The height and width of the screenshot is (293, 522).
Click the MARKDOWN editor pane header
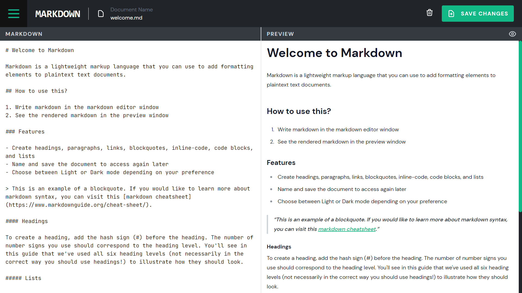coord(24,34)
